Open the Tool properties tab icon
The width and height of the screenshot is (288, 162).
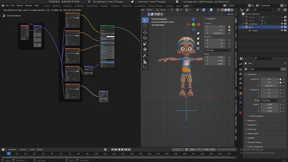241,64
